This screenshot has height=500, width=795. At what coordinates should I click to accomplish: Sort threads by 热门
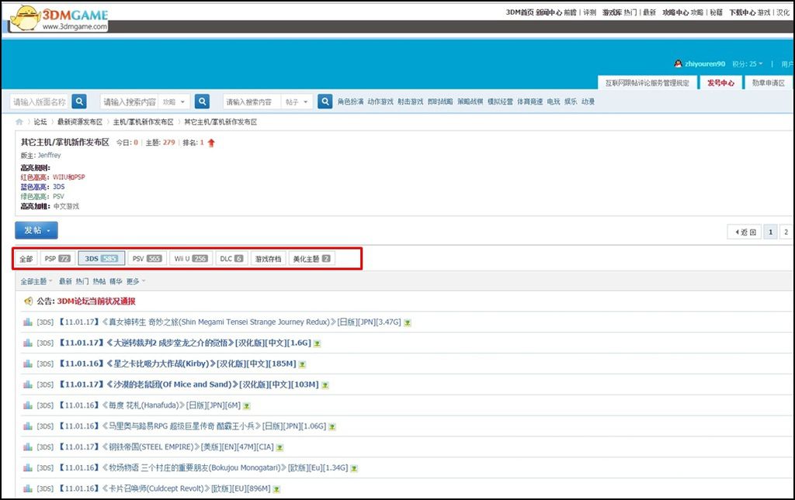[x=82, y=281]
